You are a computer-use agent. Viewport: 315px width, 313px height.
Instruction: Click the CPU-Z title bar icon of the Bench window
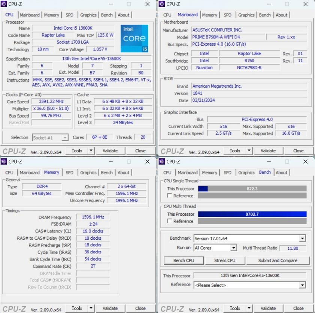click(162, 162)
